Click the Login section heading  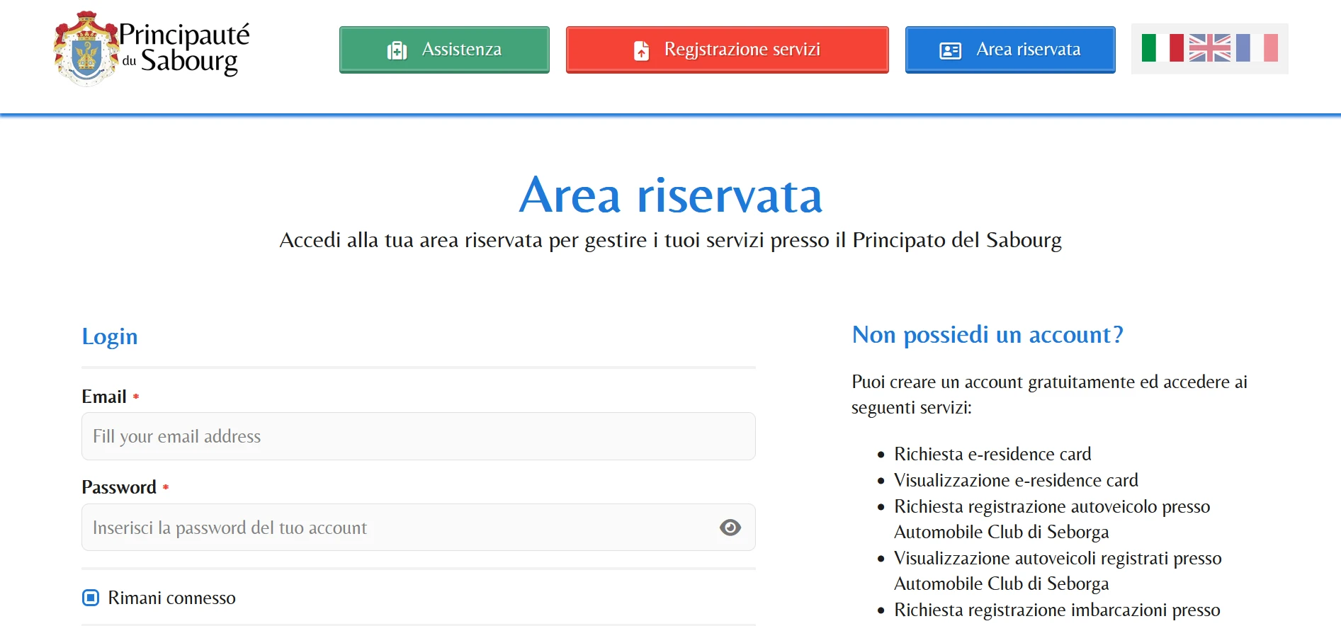(110, 336)
